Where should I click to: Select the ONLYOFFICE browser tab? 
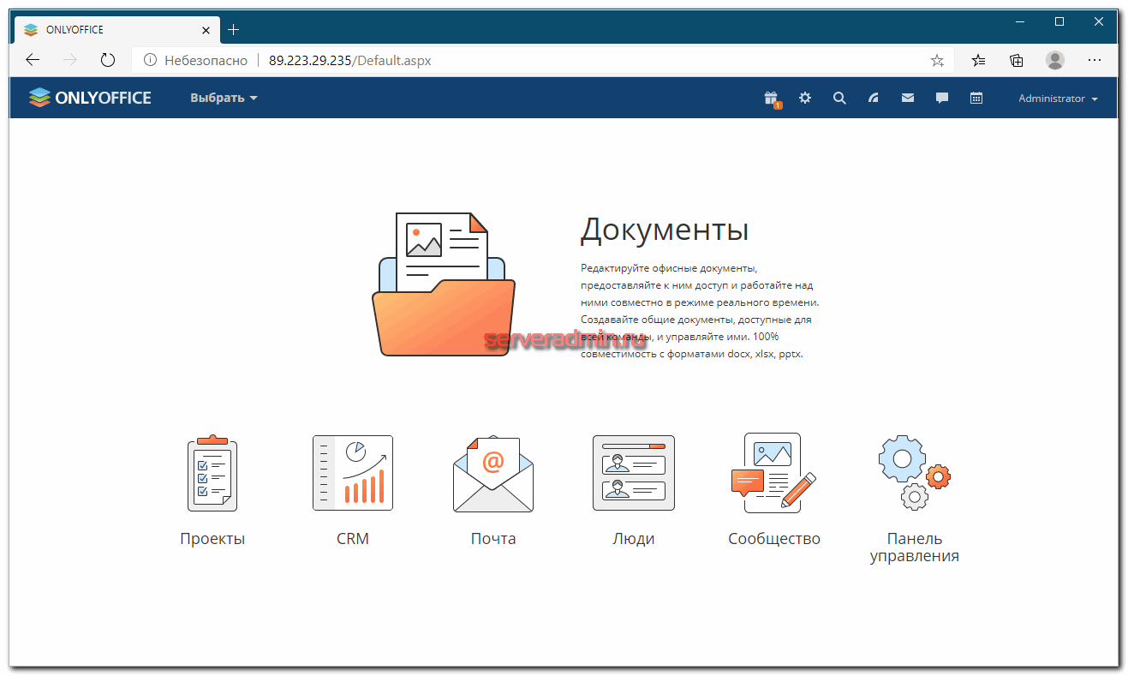click(x=117, y=30)
